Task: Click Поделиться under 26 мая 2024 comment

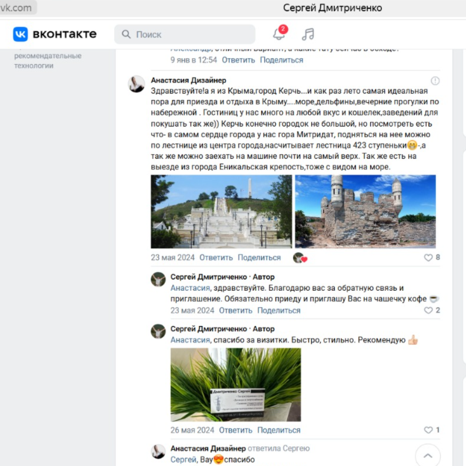Action: click(x=279, y=430)
